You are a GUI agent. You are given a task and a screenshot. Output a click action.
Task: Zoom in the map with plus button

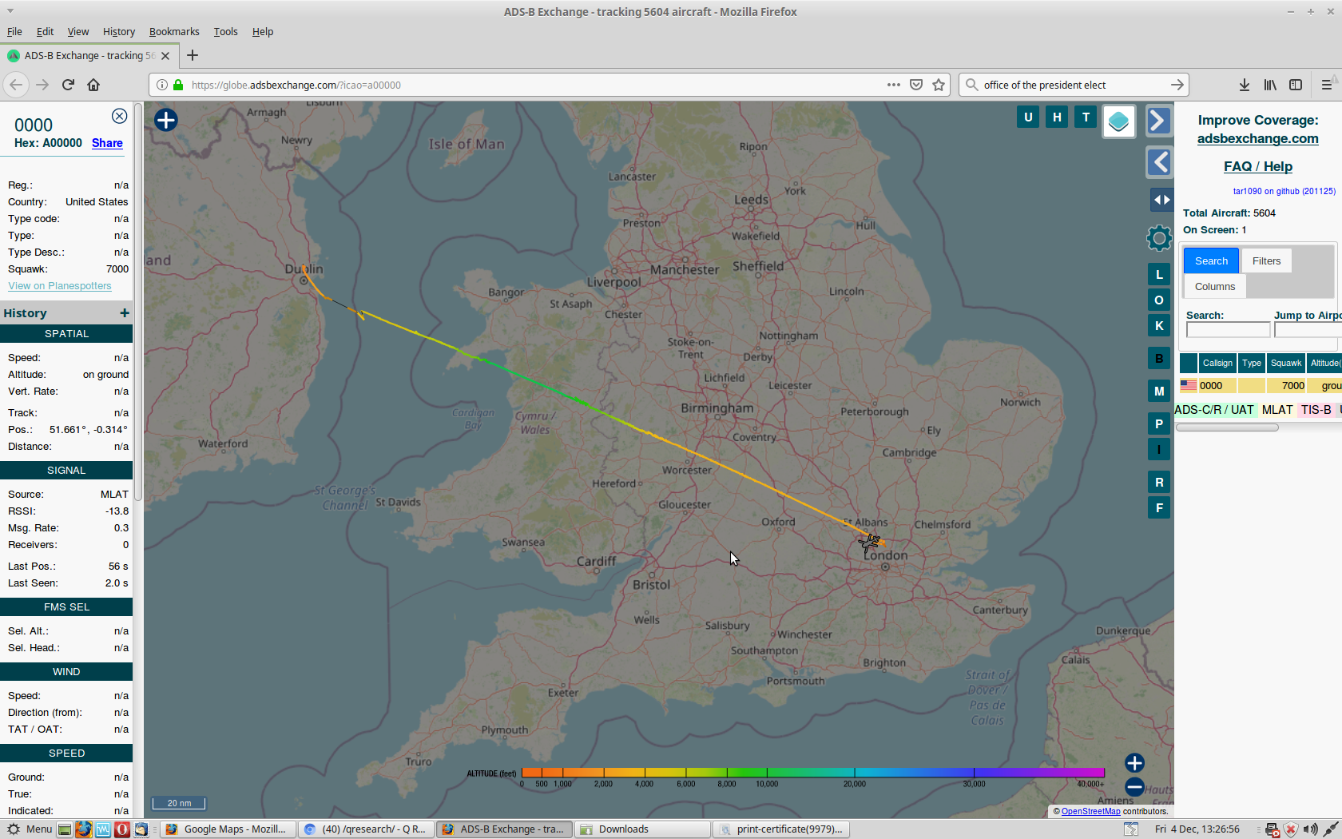click(x=1134, y=763)
